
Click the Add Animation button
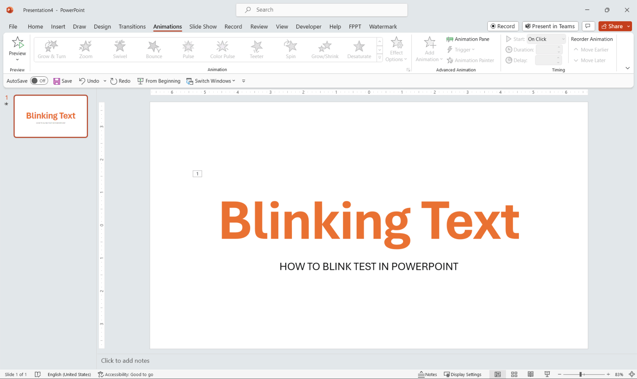coord(429,49)
